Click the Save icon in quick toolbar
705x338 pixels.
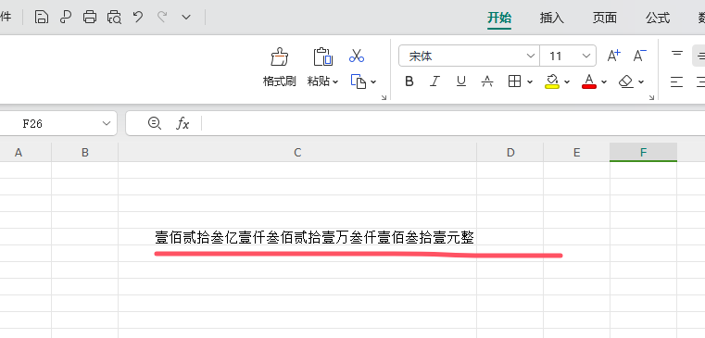(x=42, y=18)
